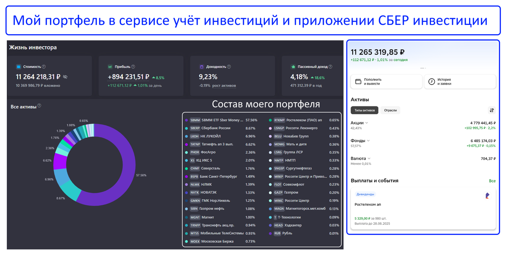The height and width of the screenshot is (262, 508).
Task: Open the help icon next to Прибыль
Action: [x=133, y=67]
